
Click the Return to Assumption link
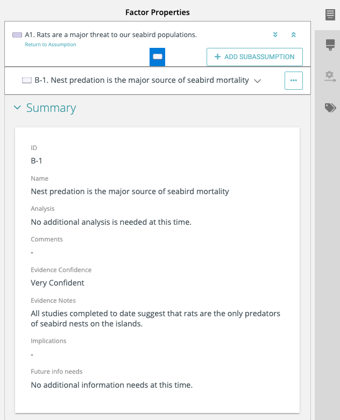click(51, 45)
